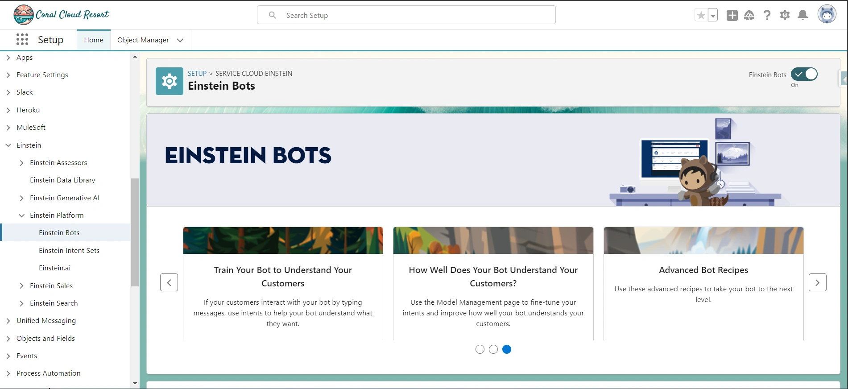Expand the Heroku node
Screen dimensions: 848x389
(x=8, y=110)
